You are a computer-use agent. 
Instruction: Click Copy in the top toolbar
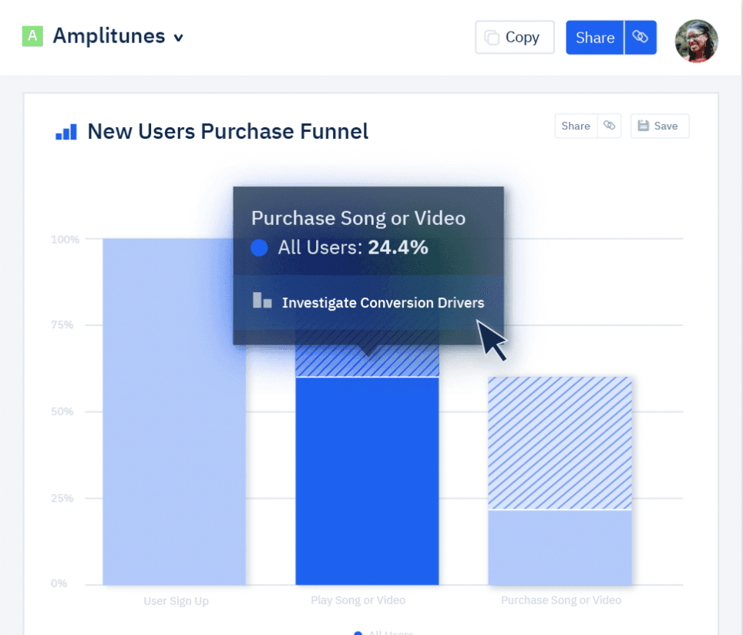coord(514,36)
